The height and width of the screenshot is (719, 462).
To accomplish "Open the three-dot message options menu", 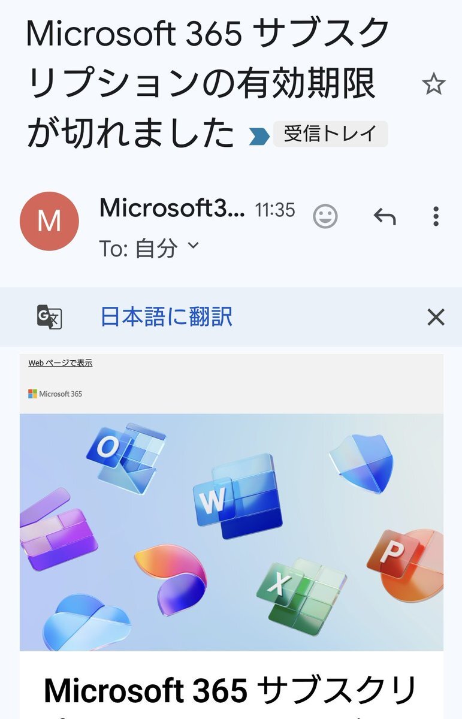I will [x=436, y=216].
